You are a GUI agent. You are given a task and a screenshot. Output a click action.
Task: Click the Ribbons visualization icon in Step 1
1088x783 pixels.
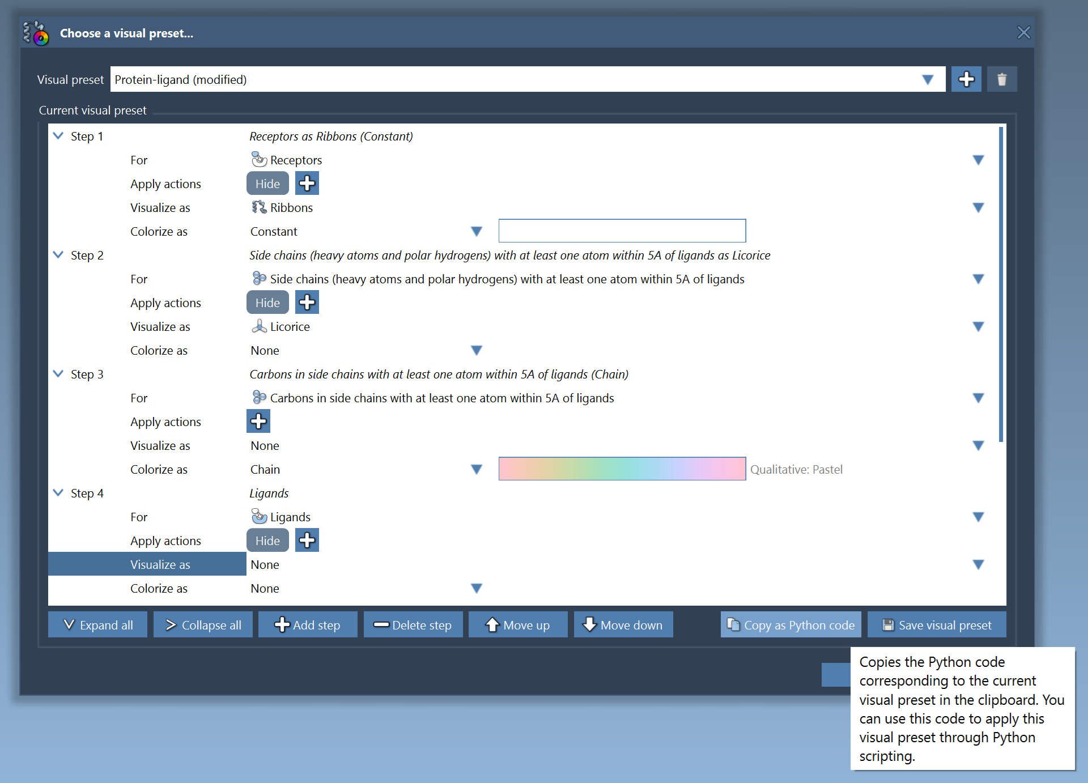tap(258, 207)
